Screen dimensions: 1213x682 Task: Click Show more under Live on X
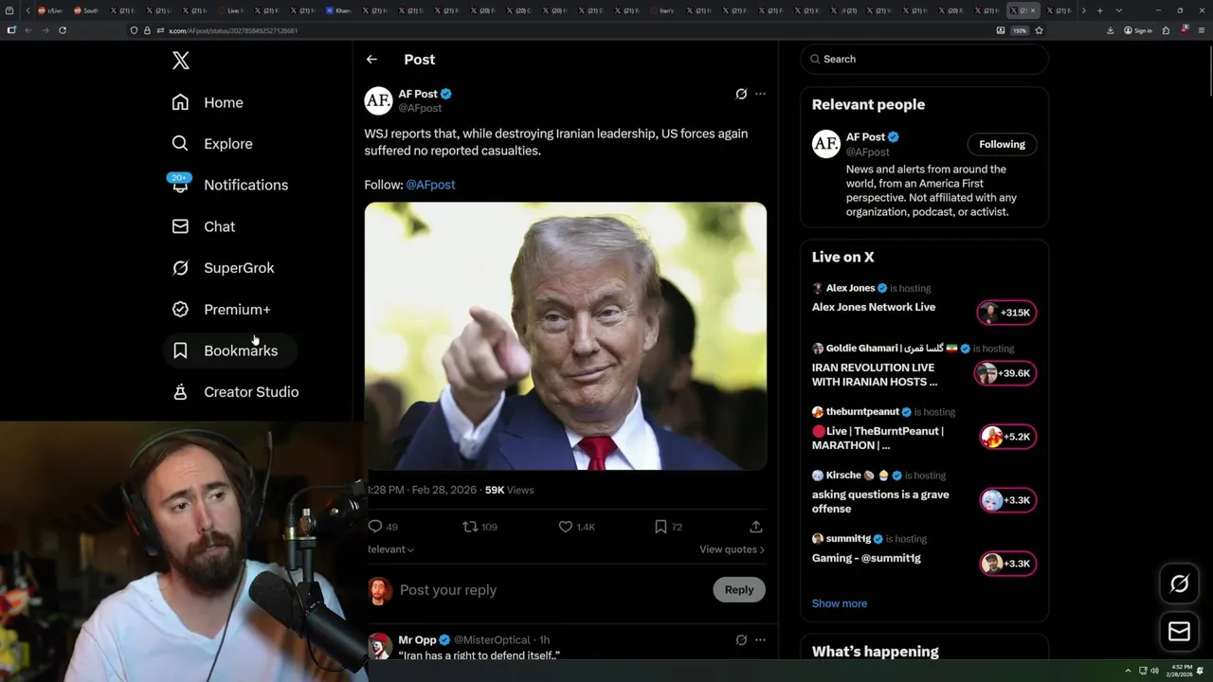[x=840, y=603]
